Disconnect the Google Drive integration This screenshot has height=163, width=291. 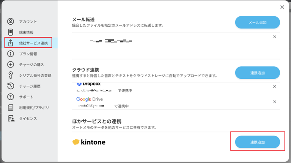[x=275, y=102]
